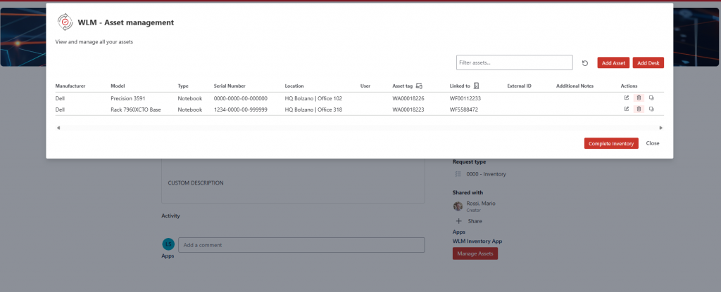Select serial number 1234-0000-00-999999 cell
The image size is (721, 292).
pyautogui.click(x=240, y=109)
